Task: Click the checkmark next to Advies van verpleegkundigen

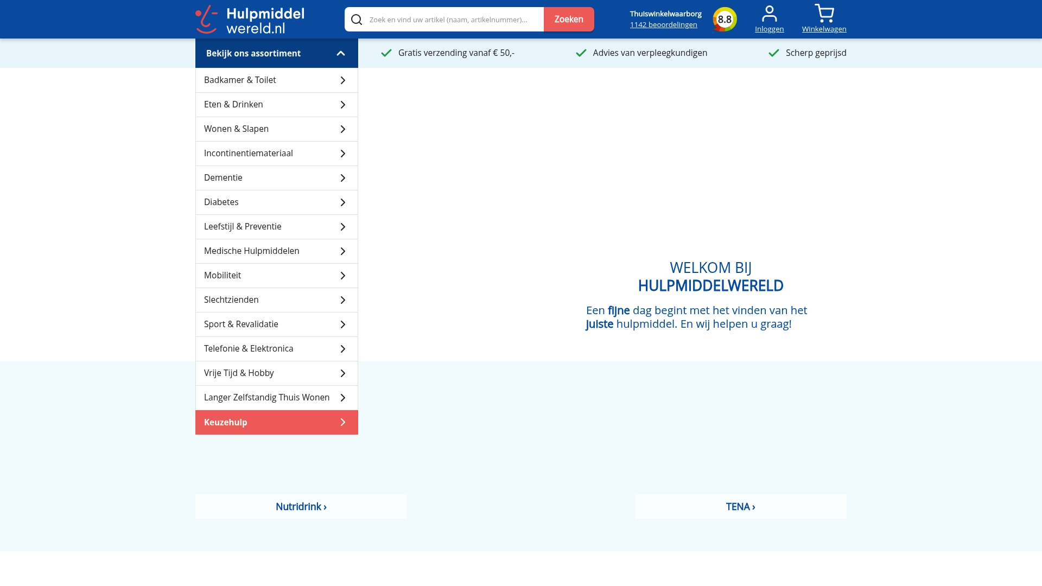Action: [581, 53]
